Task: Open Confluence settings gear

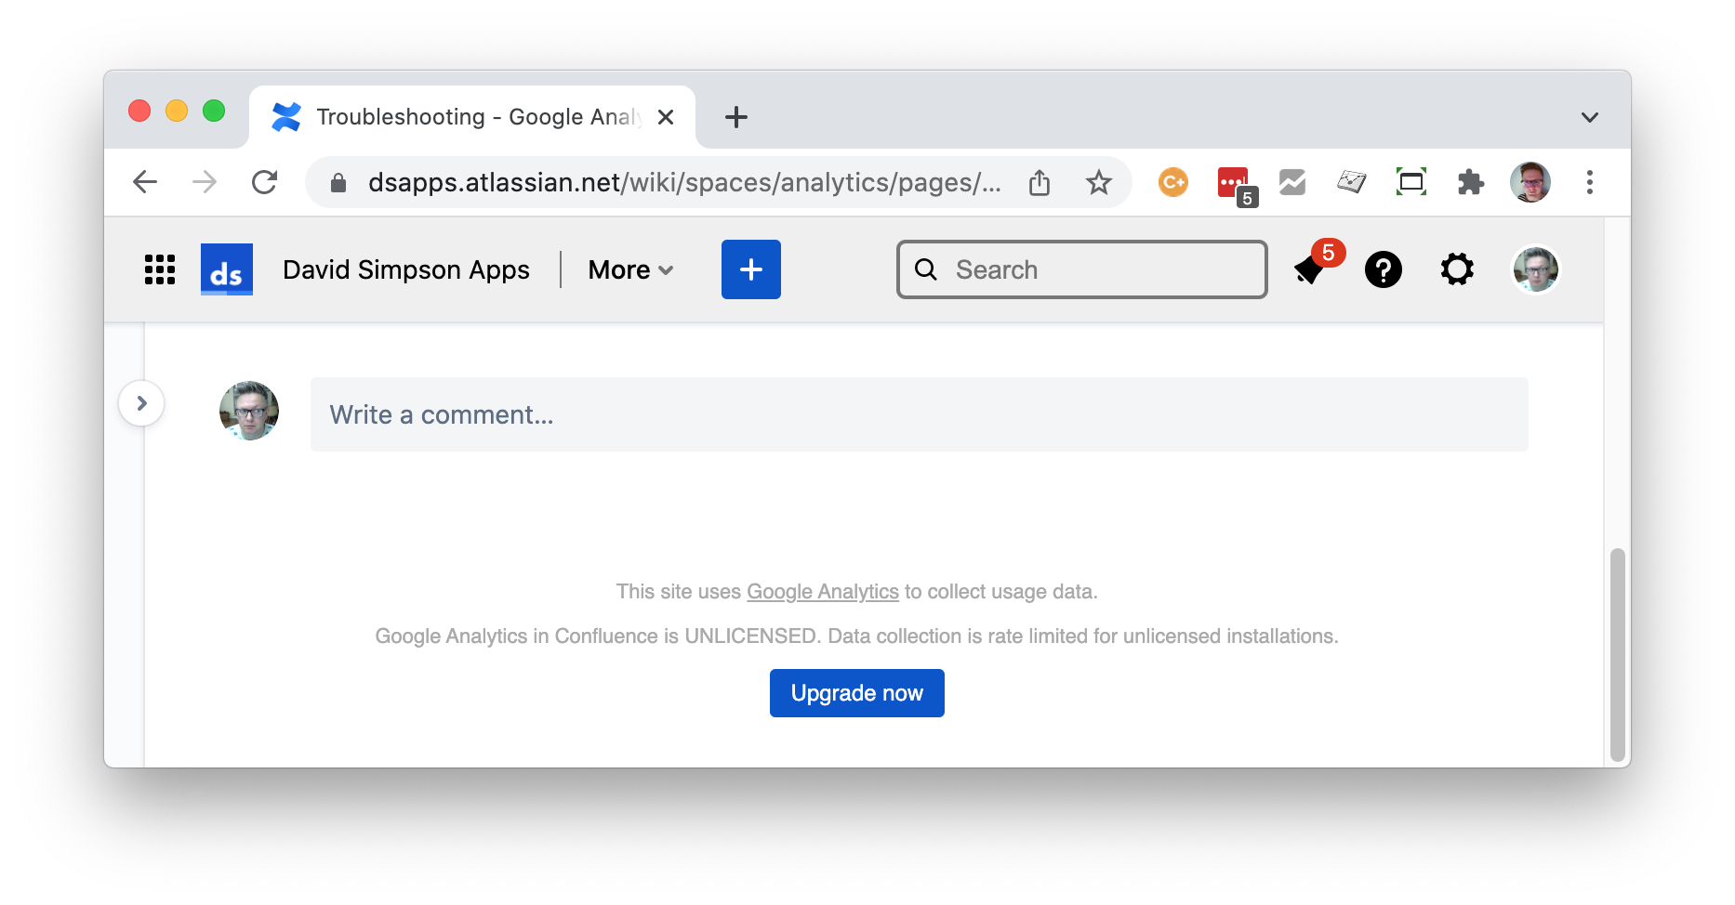Action: pyautogui.click(x=1457, y=269)
